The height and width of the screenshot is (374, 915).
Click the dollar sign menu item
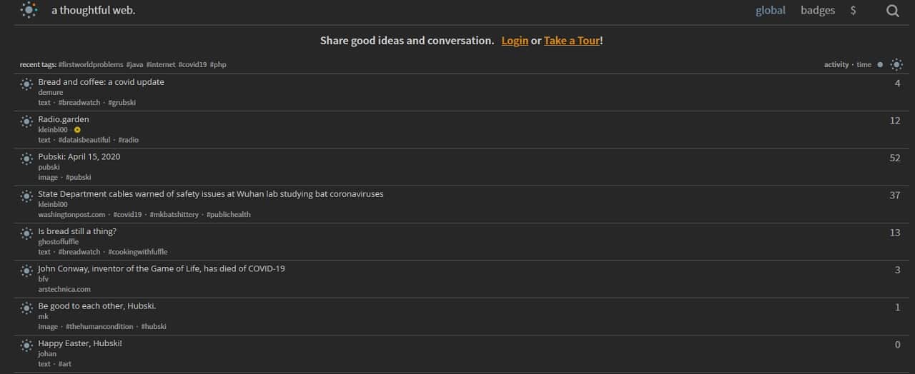(853, 11)
